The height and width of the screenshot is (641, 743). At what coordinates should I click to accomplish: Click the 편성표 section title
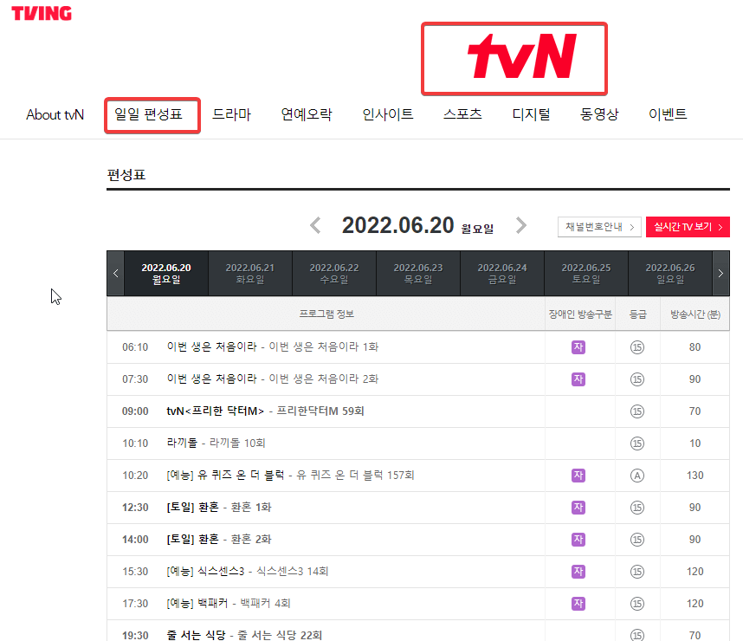pyautogui.click(x=126, y=175)
